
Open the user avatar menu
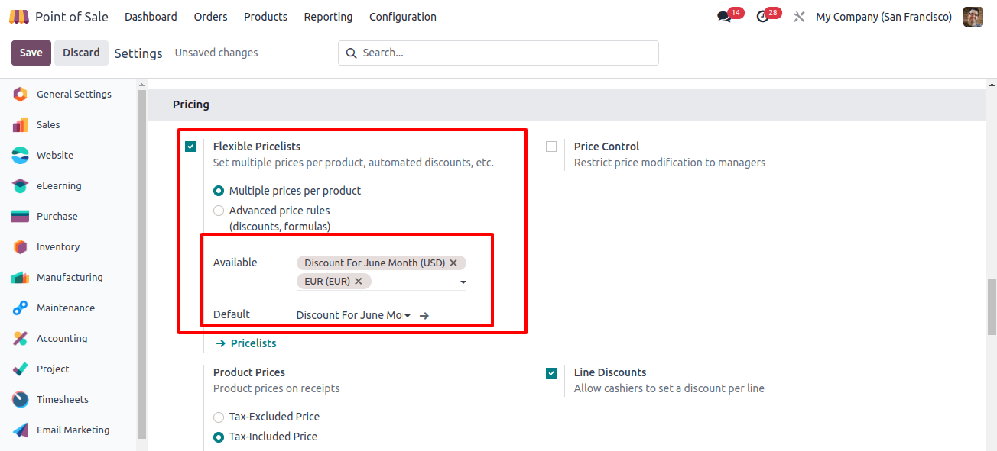coord(973,17)
